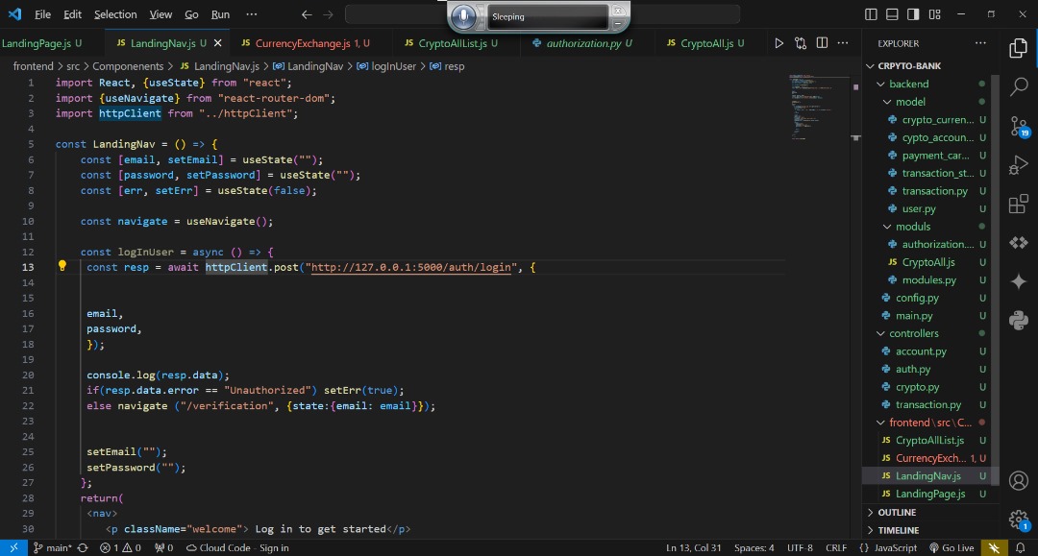Open config.py in the explorer
Viewport: 1038px width, 556px height.
(x=917, y=298)
